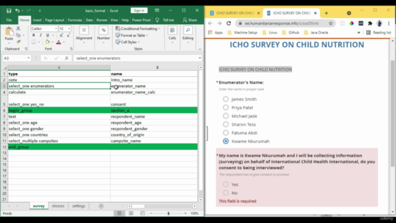Open the Number format percent icon
The image size is (396, 223).
click(103, 30)
